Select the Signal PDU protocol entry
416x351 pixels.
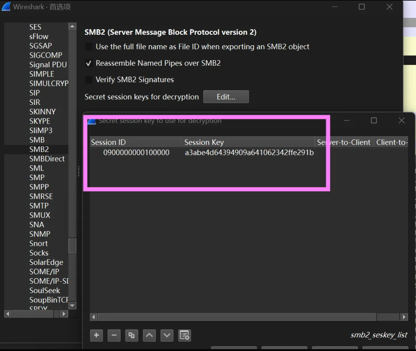(x=48, y=65)
